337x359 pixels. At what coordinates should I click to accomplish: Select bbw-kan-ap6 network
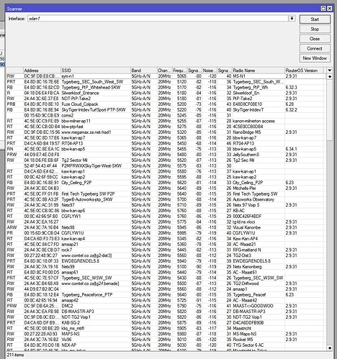[x=166, y=211]
